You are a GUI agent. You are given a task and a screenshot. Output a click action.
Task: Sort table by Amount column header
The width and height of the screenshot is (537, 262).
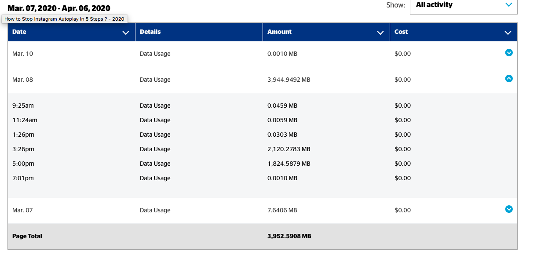click(x=326, y=32)
